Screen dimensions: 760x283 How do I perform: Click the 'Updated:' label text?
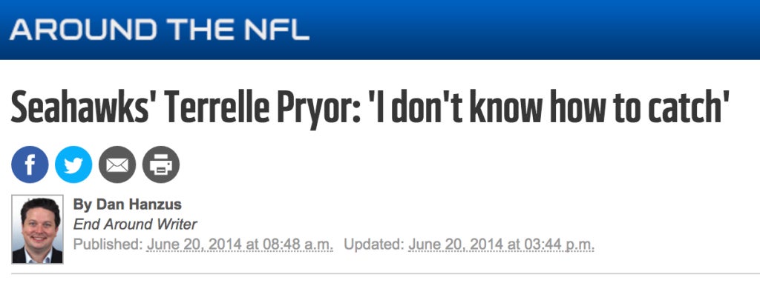pyautogui.click(x=374, y=244)
